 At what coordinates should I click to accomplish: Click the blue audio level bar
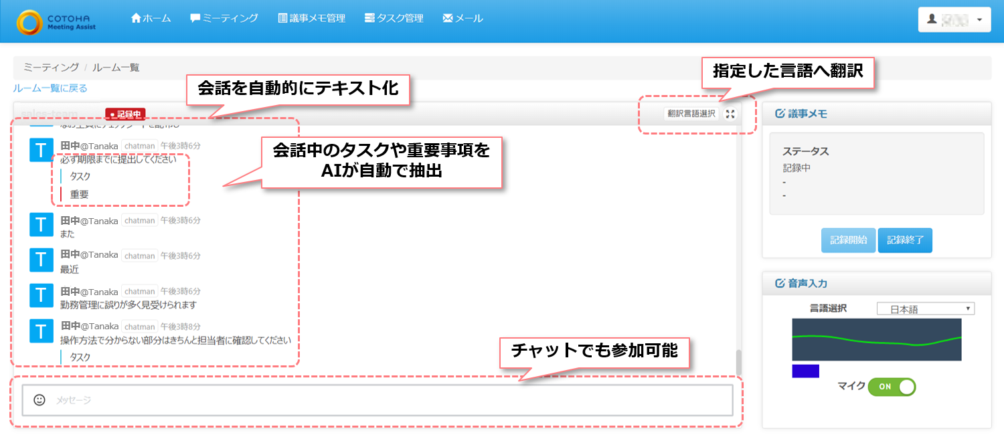click(x=805, y=371)
